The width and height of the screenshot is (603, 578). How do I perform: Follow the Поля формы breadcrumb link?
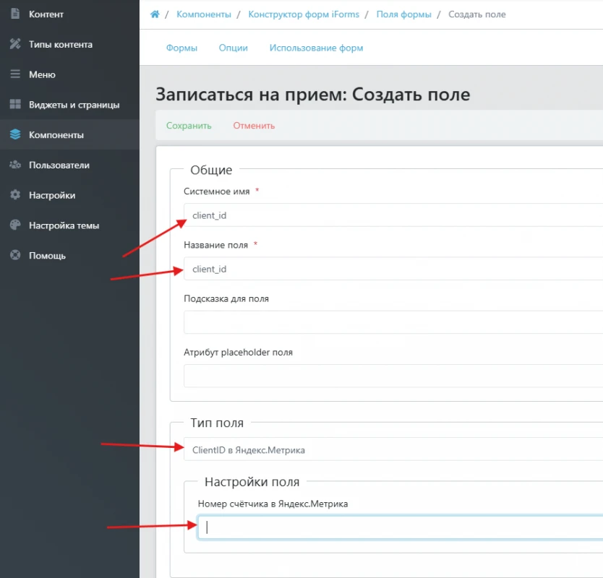pyautogui.click(x=403, y=14)
